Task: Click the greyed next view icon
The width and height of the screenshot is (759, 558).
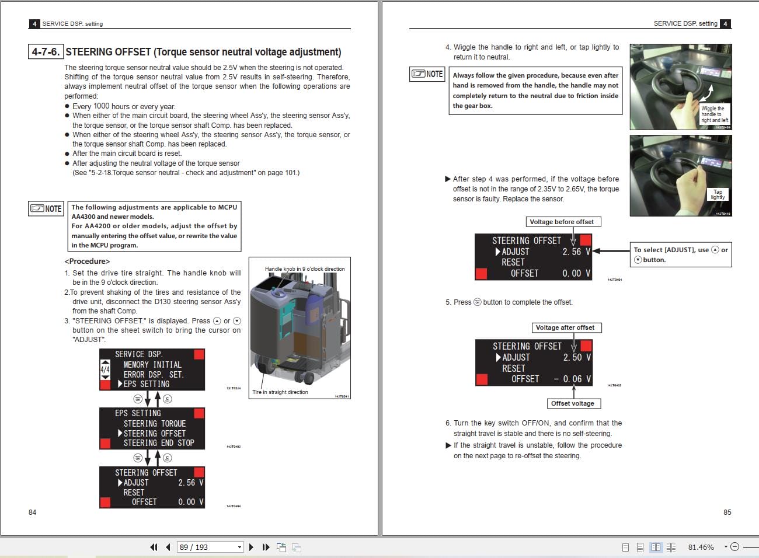Action: (297, 547)
